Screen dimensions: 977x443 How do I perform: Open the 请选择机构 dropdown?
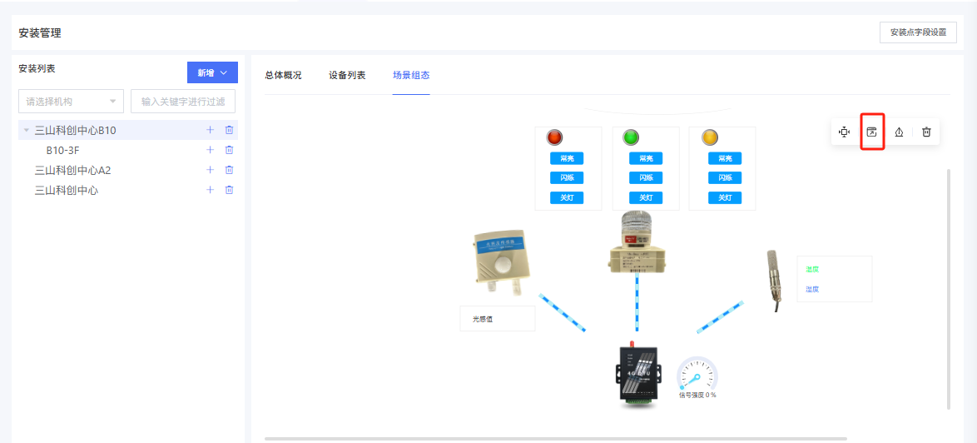pyautogui.click(x=71, y=102)
